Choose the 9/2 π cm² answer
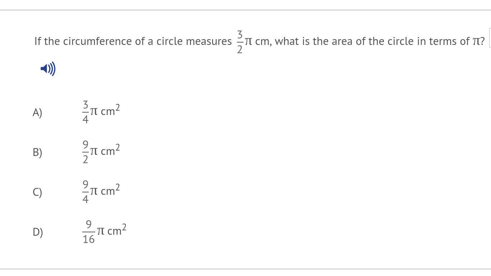 101,152
